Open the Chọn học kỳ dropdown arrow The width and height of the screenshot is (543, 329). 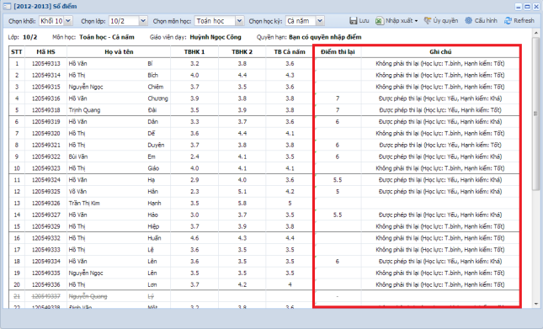[320, 21]
